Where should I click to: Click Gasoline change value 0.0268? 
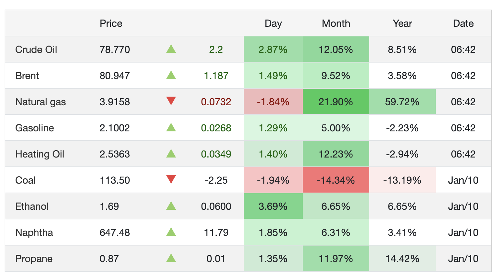[x=216, y=128]
